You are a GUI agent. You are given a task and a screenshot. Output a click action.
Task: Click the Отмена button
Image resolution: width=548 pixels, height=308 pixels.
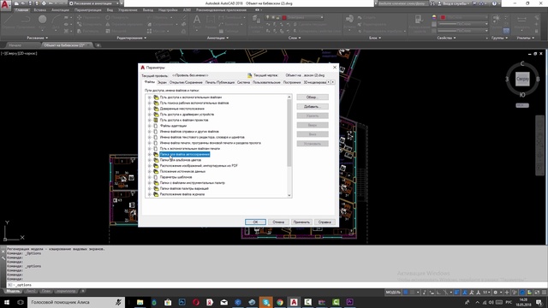(x=278, y=222)
